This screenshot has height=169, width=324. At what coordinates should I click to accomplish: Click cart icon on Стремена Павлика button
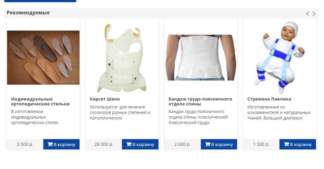coord(286,144)
